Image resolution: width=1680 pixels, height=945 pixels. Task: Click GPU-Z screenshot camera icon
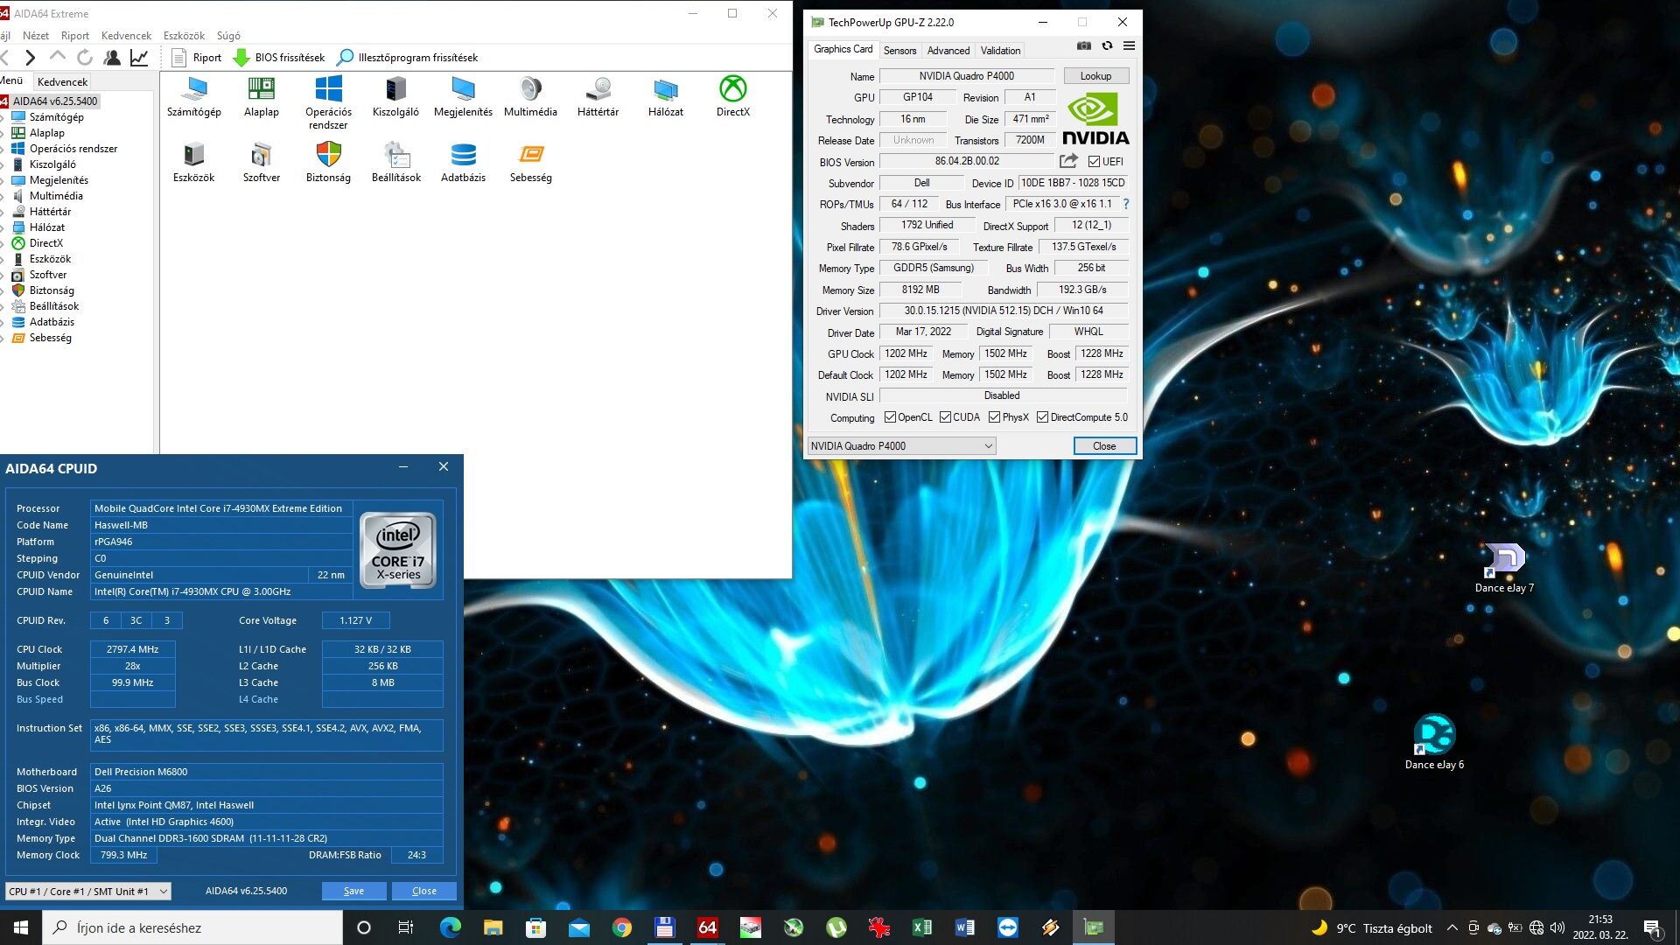pyautogui.click(x=1084, y=45)
